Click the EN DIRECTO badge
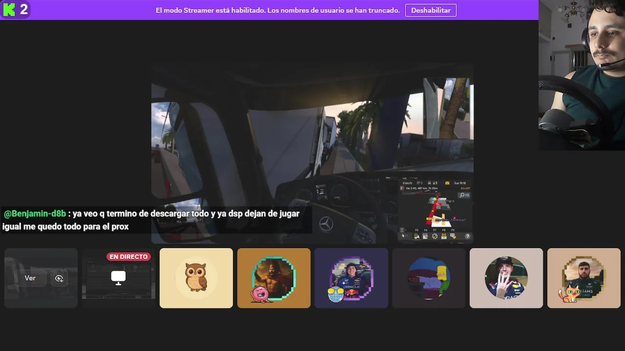 (128, 256)
